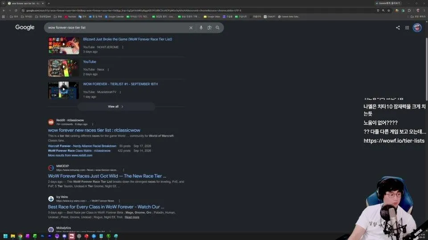Screen dimensions: 428x240
Task: Open WoW Forever Races Just Got Wild result
Action: click(x=107, y=176)
